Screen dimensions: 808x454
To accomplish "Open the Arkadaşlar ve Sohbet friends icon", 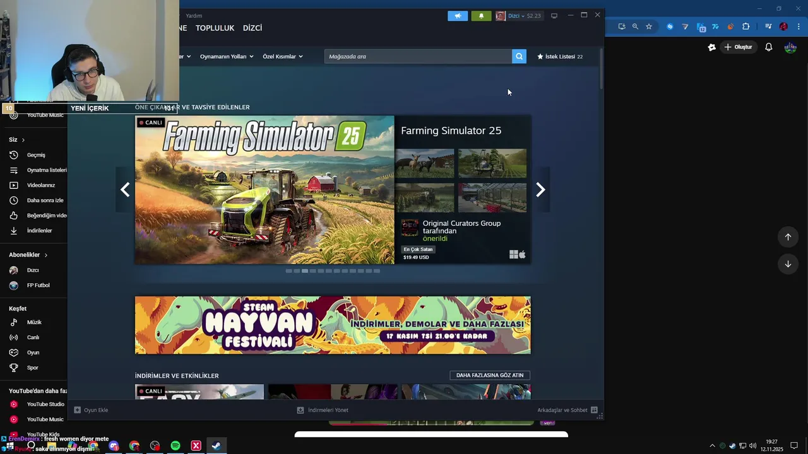I will click(594, 410).
